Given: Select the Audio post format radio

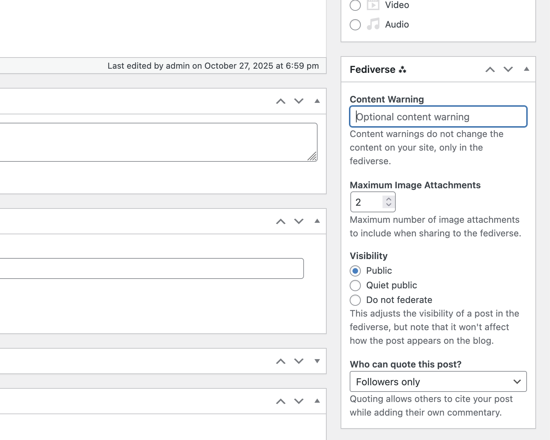Looking at the screenshot, I should click(355, 25).
